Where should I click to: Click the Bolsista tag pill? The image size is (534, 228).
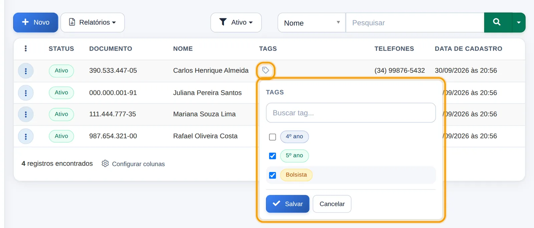click(296, 175)
